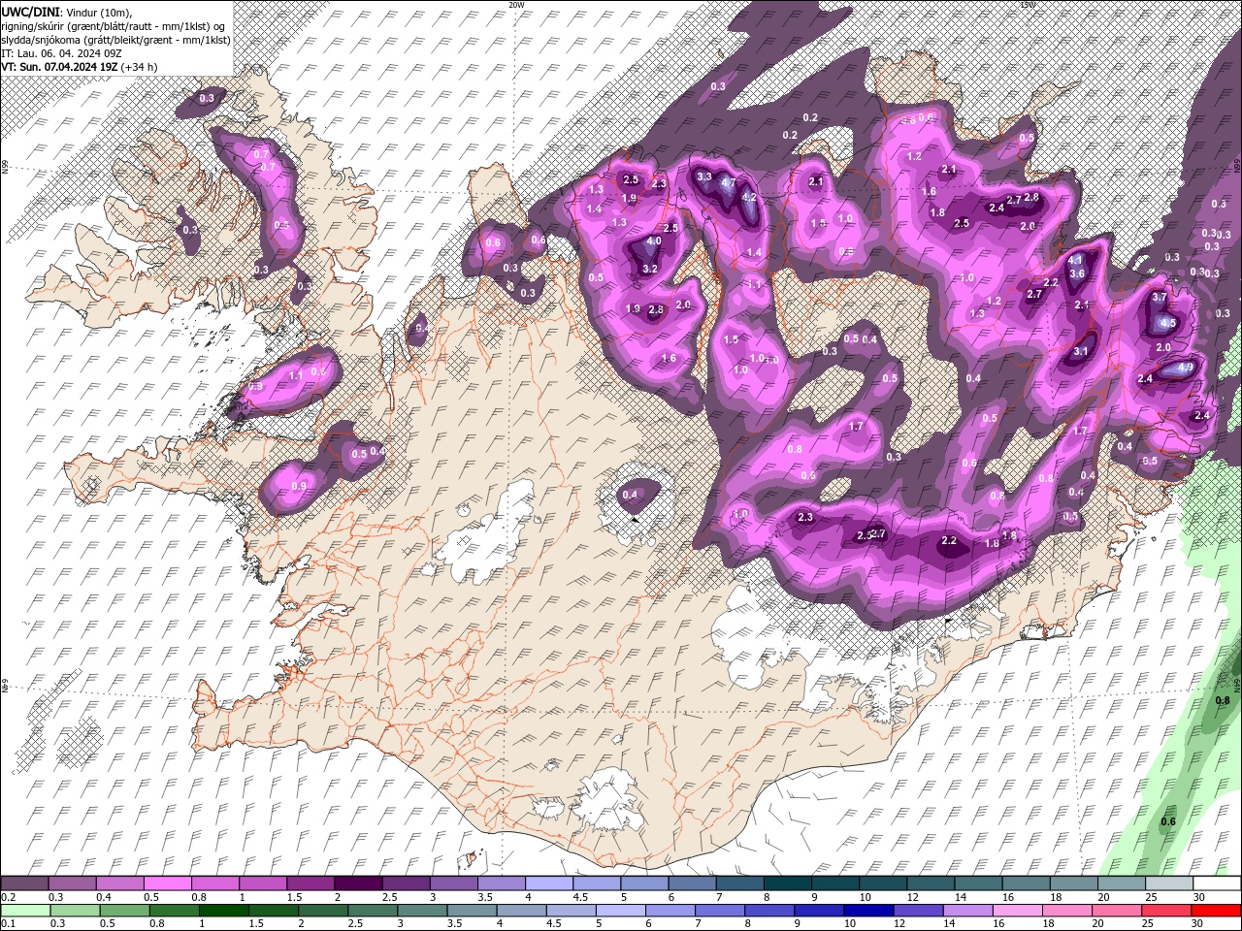Click the 20 label in the lower legend

click(1097, 923)
